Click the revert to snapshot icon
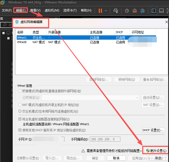This screenshot has height=162, width=169. coord(135,11)
